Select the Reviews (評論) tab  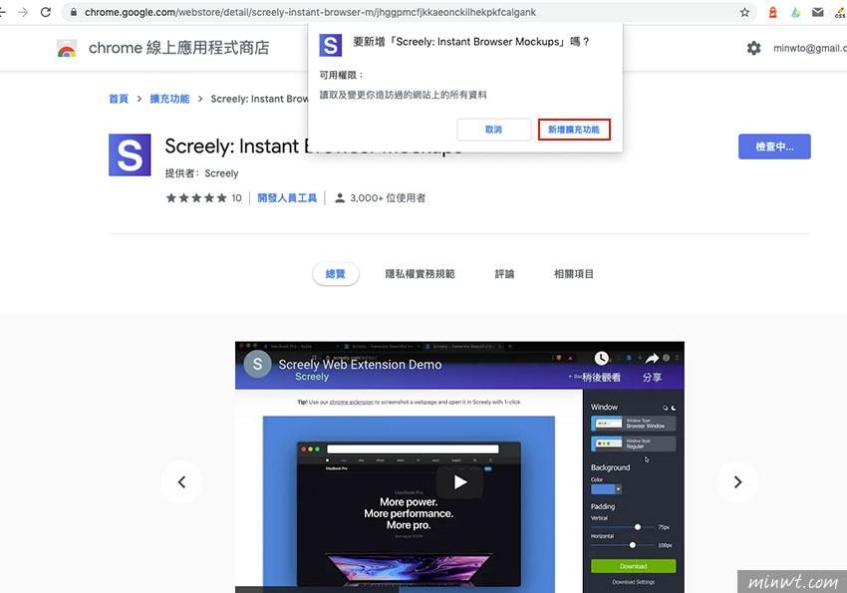pos(504,274)
